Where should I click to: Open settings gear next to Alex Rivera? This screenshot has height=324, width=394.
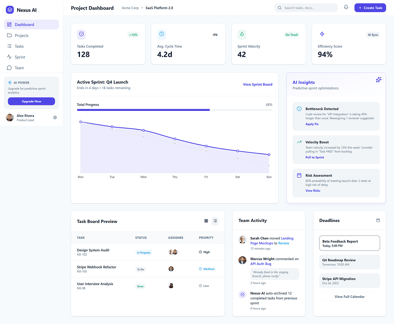pyautogui.click(x=55, y=118)
